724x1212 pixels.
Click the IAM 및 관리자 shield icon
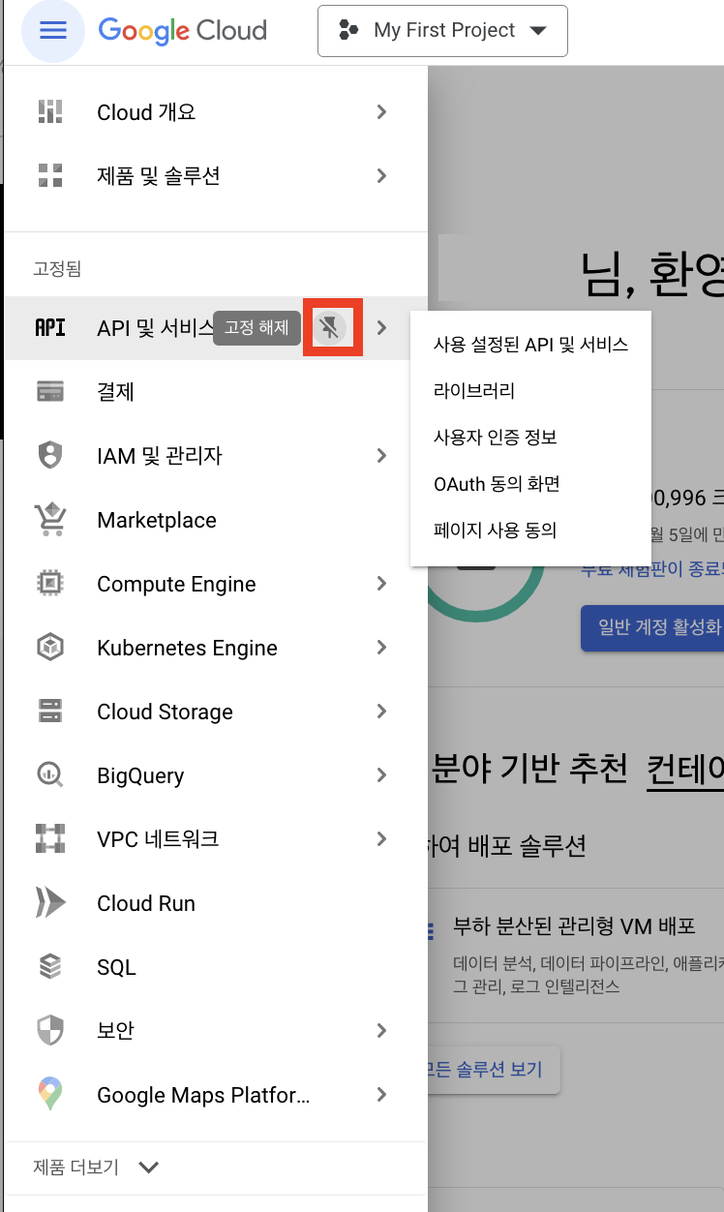click(50, 456)
